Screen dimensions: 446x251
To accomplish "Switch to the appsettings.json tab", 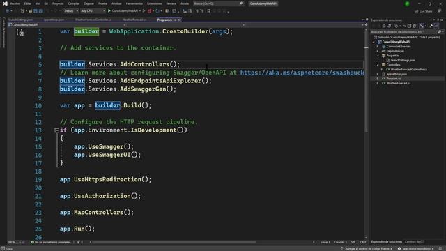I will (54, 20).
